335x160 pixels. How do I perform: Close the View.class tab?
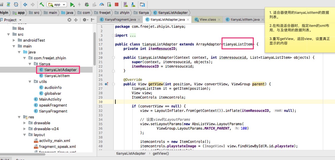[219, 19]
